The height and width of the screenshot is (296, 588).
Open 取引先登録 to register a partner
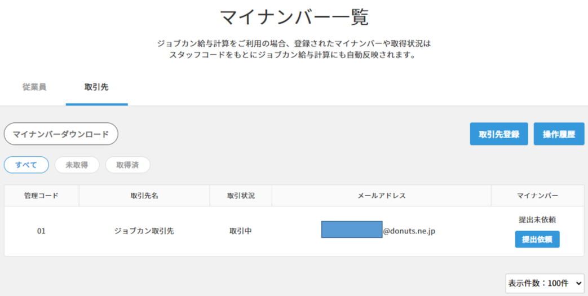click(x=499, y=134)
